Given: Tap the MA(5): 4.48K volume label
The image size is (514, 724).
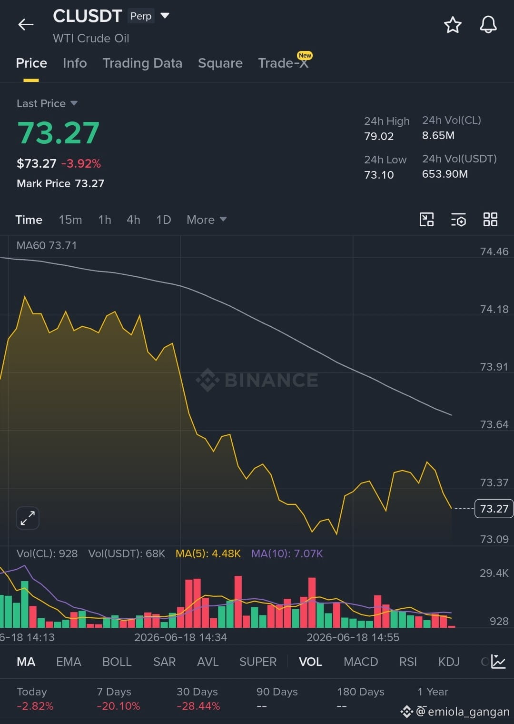Looking at the screenshot, I should 208,553.
